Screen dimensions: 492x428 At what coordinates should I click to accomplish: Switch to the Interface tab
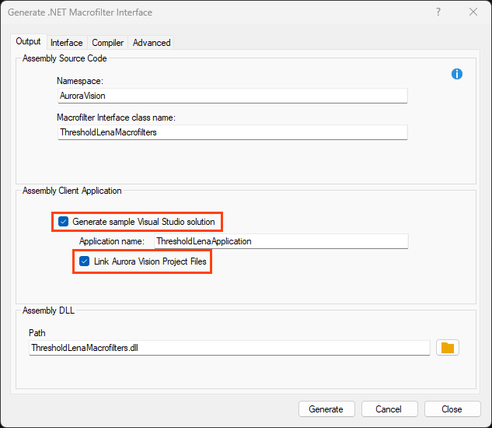click(67, 43)
